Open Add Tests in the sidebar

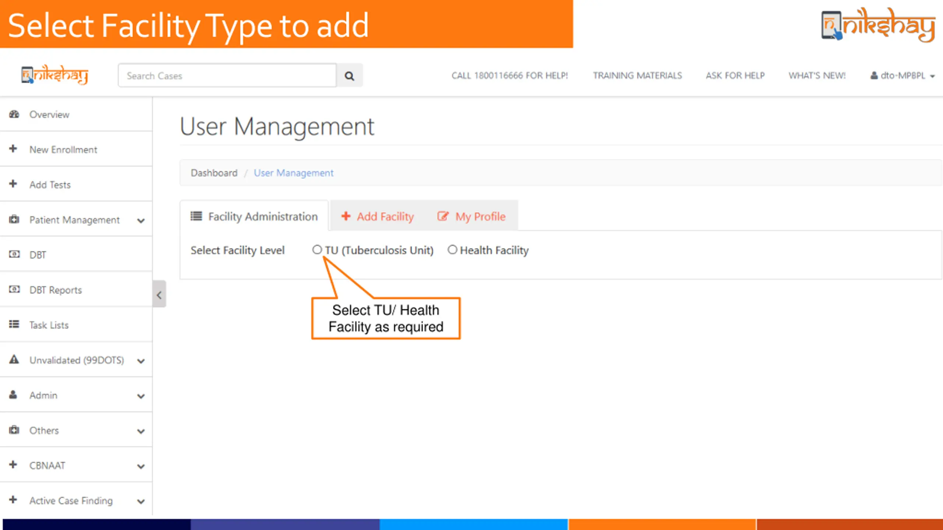76,184
